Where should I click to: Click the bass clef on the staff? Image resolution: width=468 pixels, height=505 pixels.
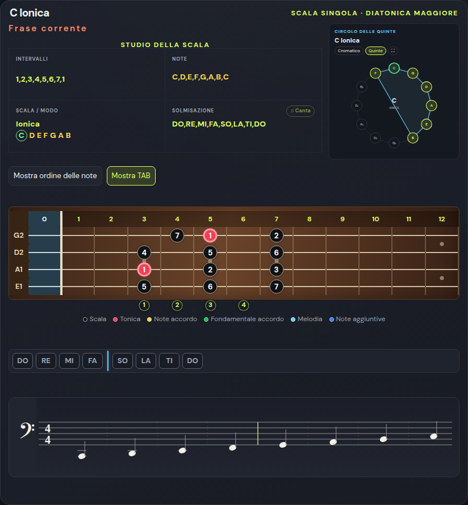[x=27, y=431]
